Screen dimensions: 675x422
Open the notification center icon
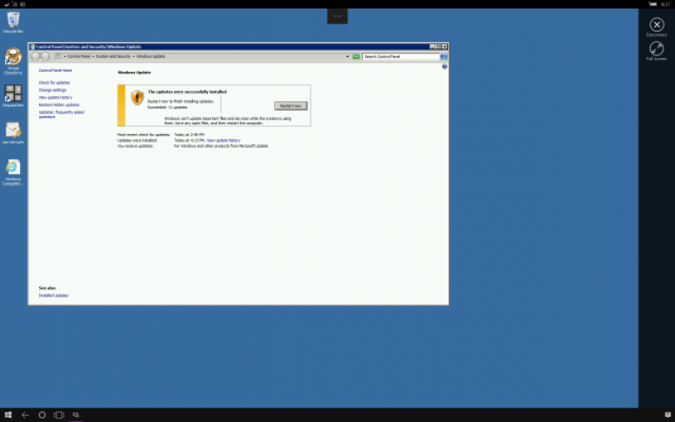coord(668,415)
